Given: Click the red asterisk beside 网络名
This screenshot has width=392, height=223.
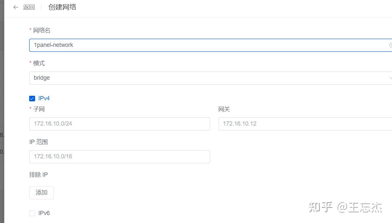Looking at the screenshot, I should [30, 30].
